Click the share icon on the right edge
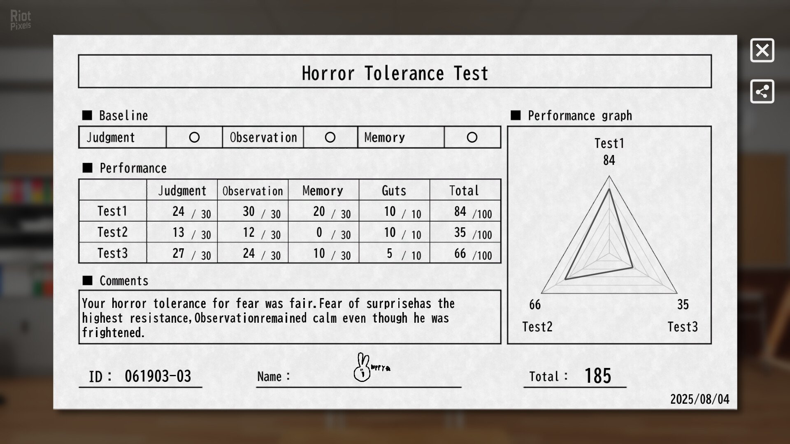The width and height of the screenshot is (790, 444). 762,92
